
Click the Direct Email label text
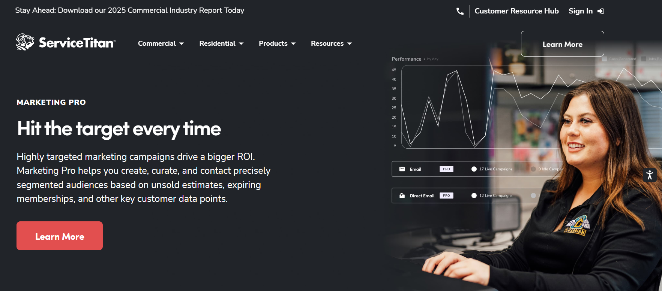point(422,196)
